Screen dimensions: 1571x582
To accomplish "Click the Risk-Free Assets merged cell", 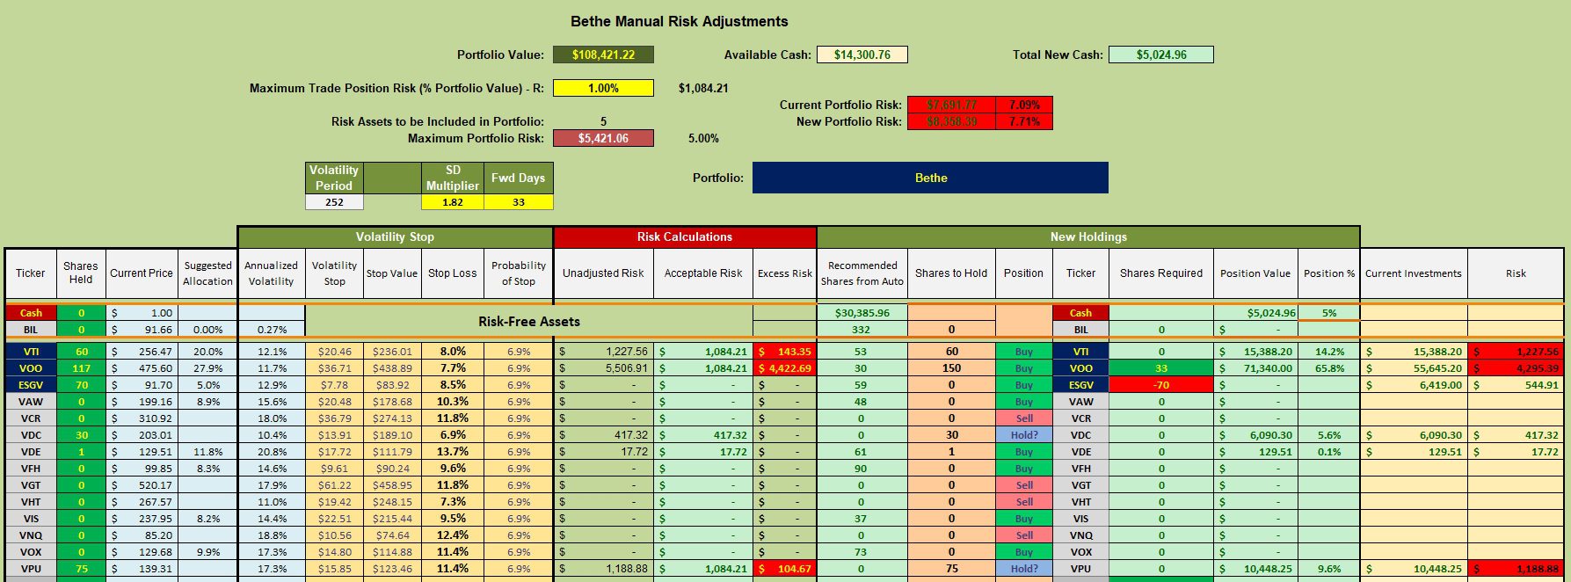I will (529, 322).
